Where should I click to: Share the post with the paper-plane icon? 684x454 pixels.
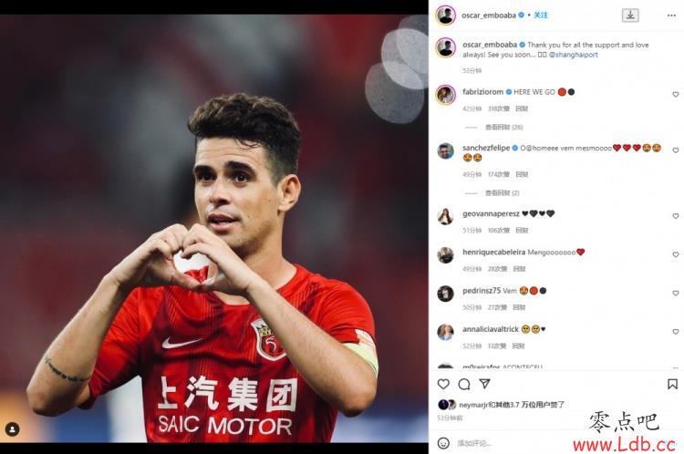(484, 384)
